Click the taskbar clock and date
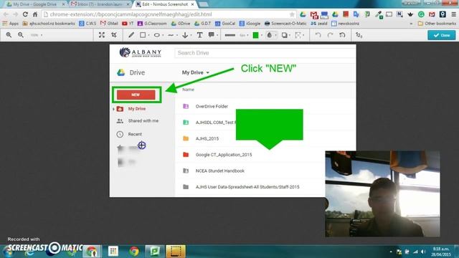The height and width of the screenshot is (258, 459). point(441,252)
